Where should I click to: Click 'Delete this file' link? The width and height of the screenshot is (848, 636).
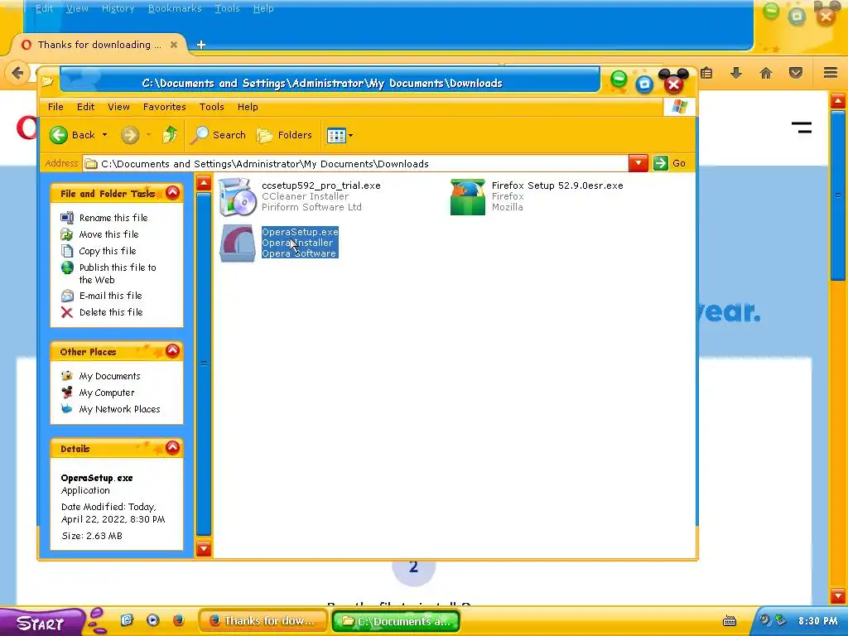[x=111, y=312]
